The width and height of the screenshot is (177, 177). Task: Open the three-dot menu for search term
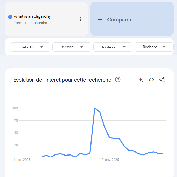point(81,19)
